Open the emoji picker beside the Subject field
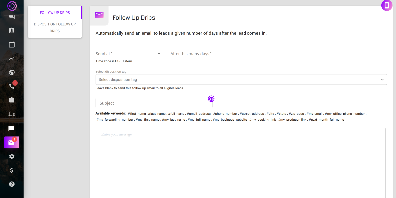This screenshot has height=198, width=396. (211, 99)
